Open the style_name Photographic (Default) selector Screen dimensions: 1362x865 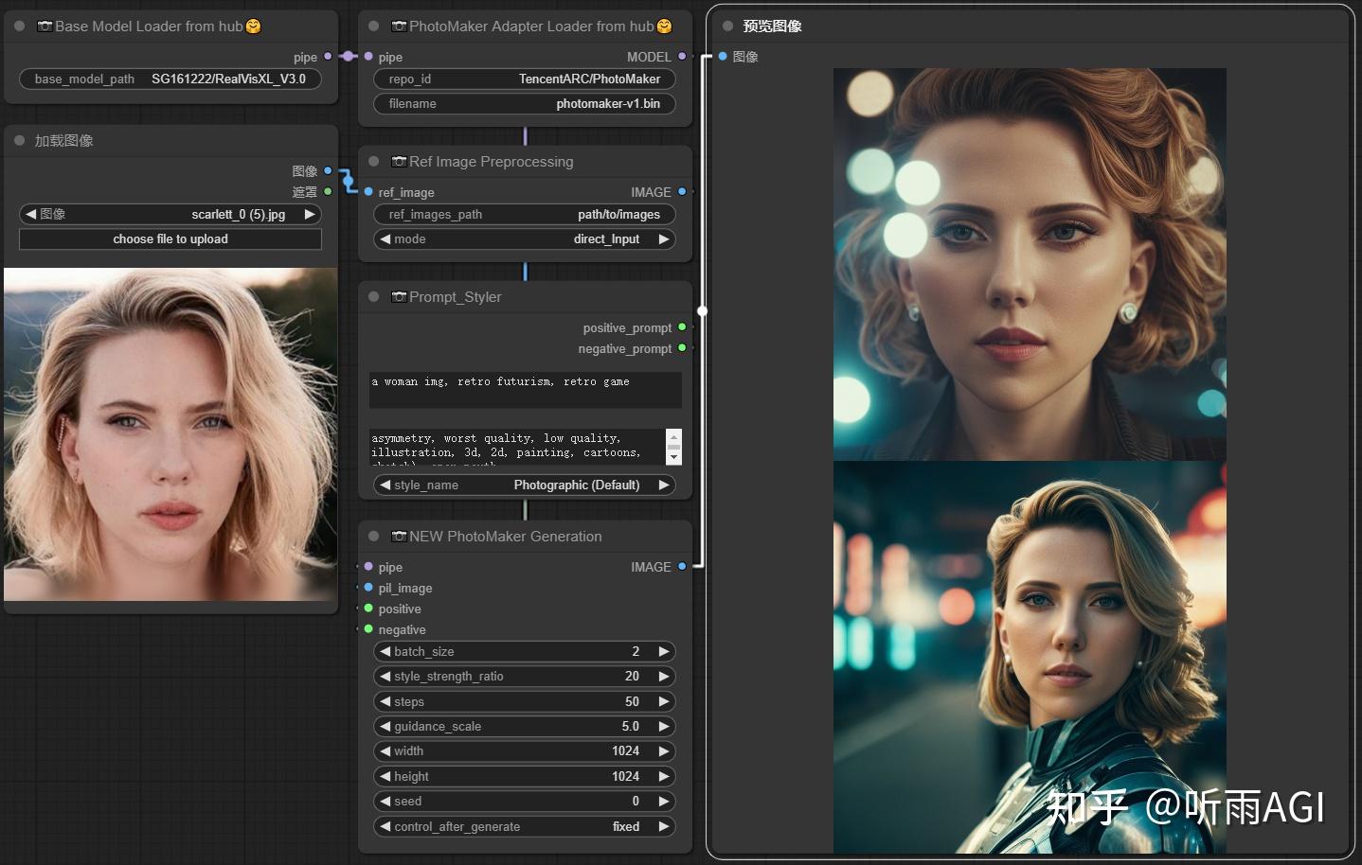coord(525,485)
